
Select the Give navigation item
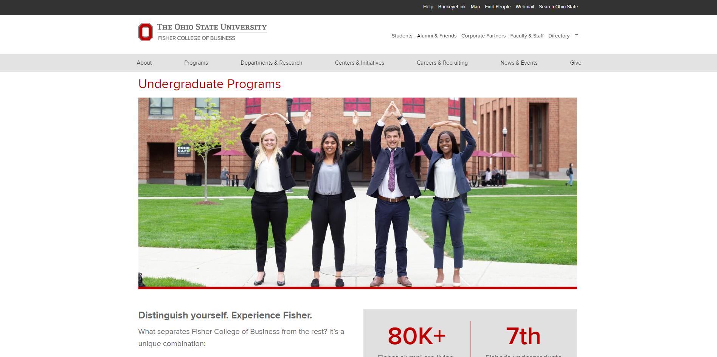coord(575,63)
